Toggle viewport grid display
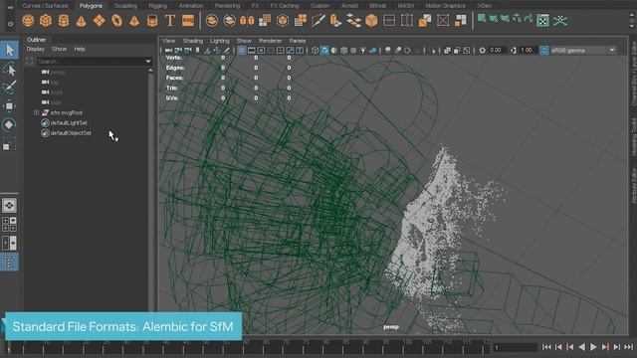 click(241, 51)
